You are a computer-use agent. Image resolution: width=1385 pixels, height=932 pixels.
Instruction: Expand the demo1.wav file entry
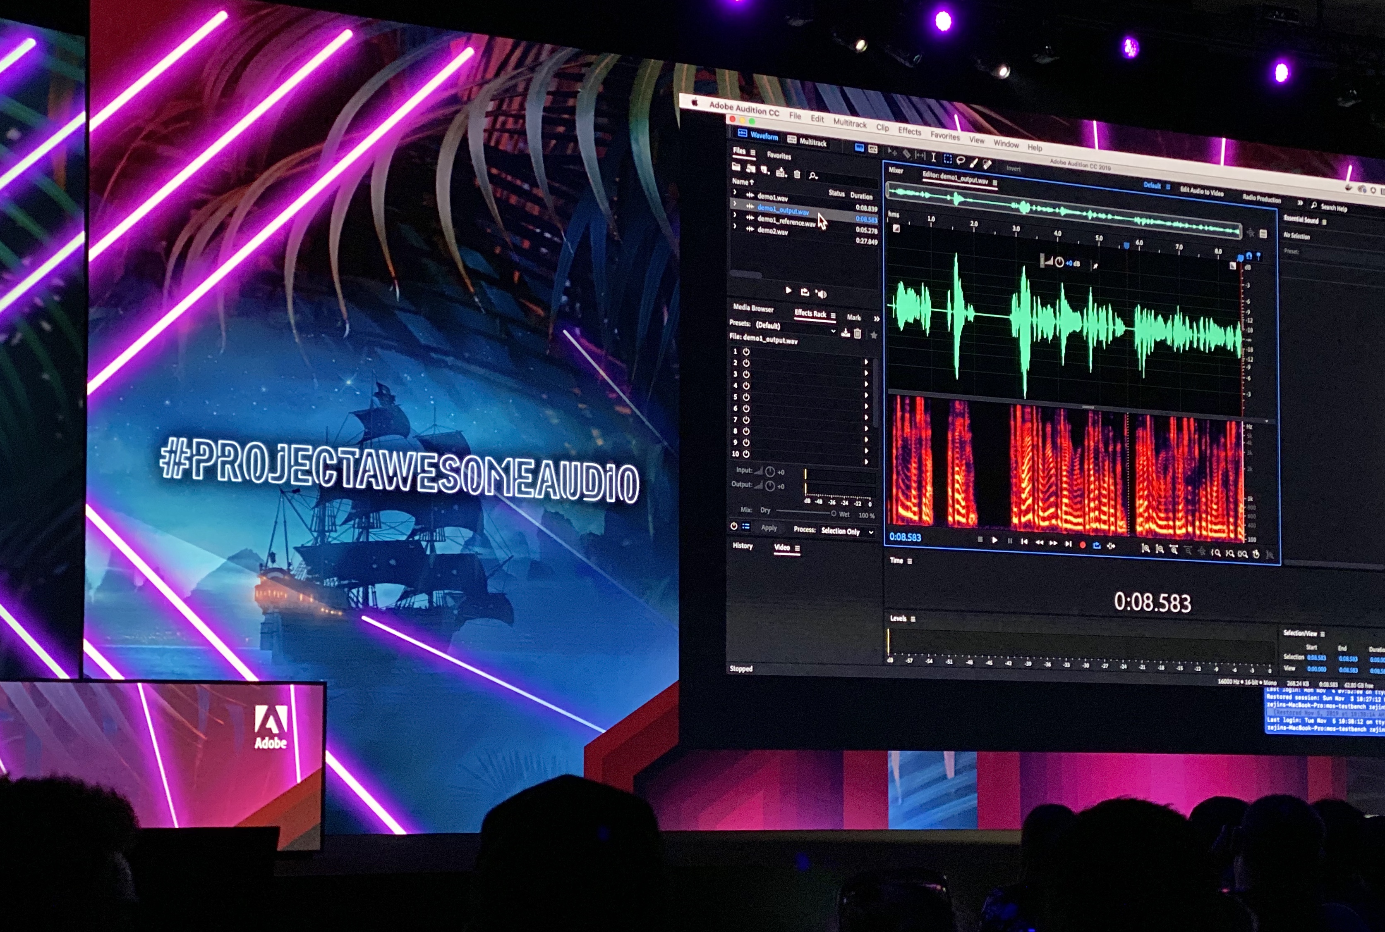[x=735, y=193]
